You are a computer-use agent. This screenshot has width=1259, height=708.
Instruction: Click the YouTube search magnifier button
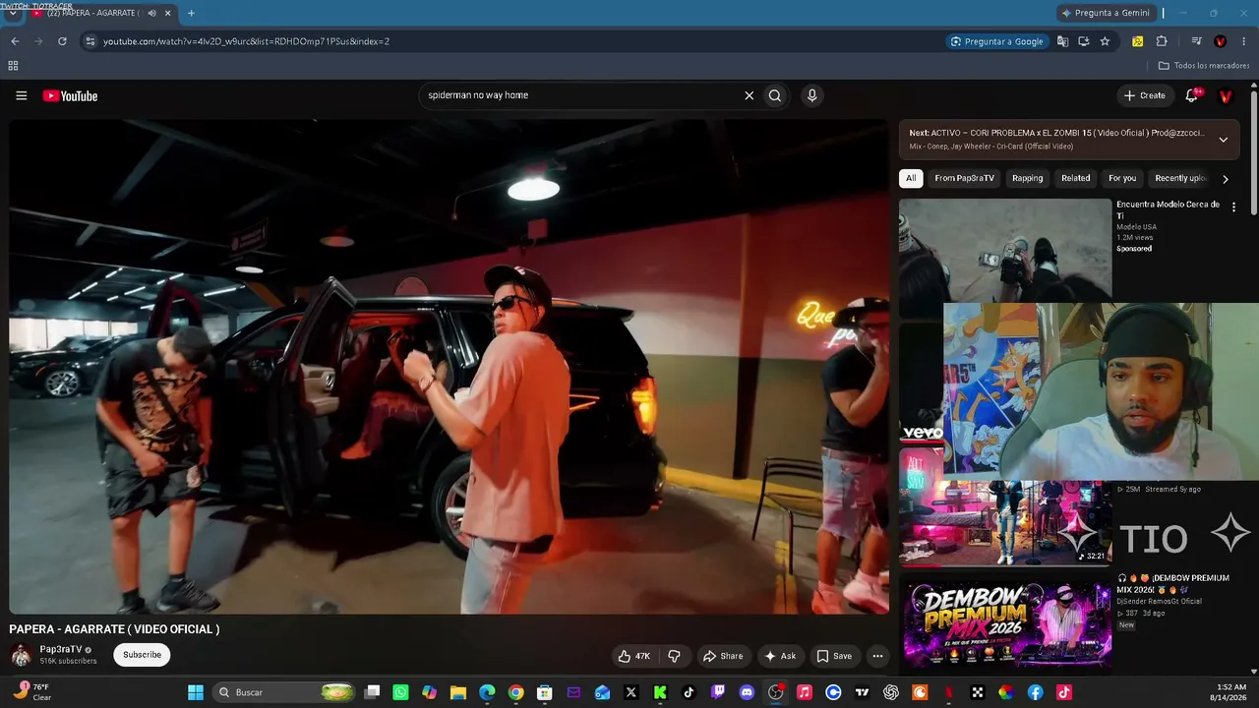pyautogui.click(x=775, y=95)
